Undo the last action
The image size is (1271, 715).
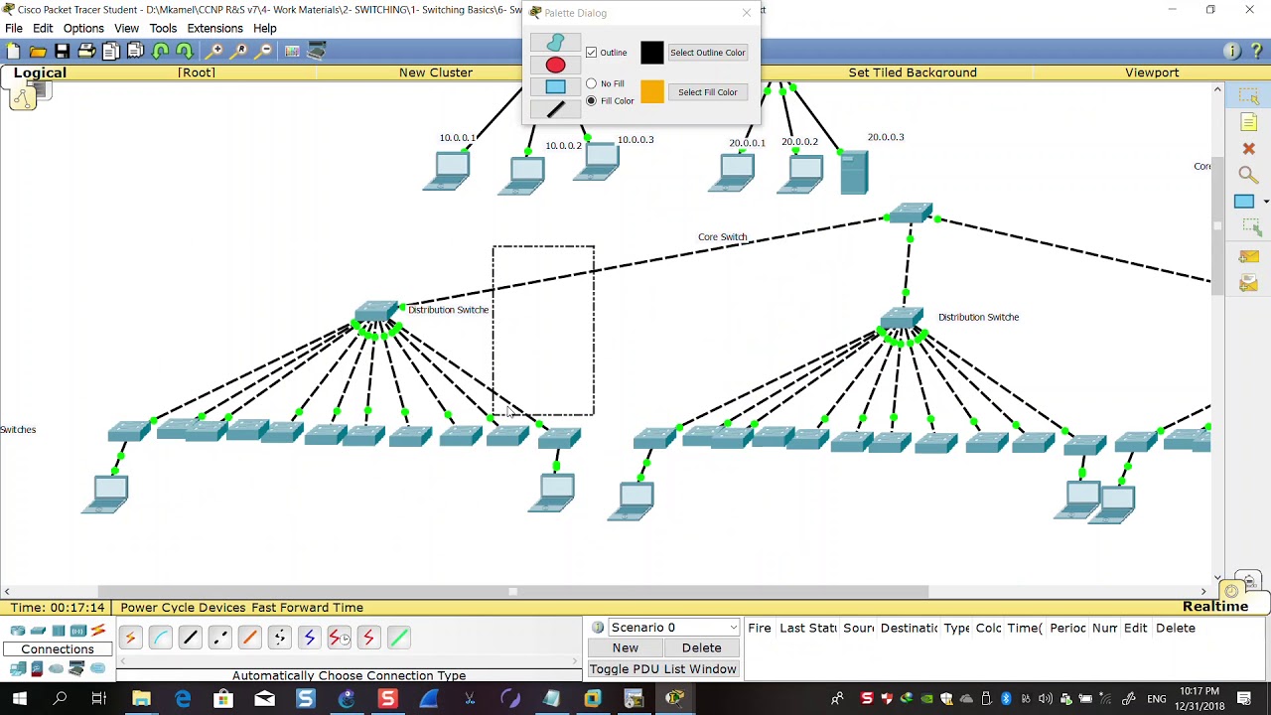pyautogui.click(x=160, y=51)
